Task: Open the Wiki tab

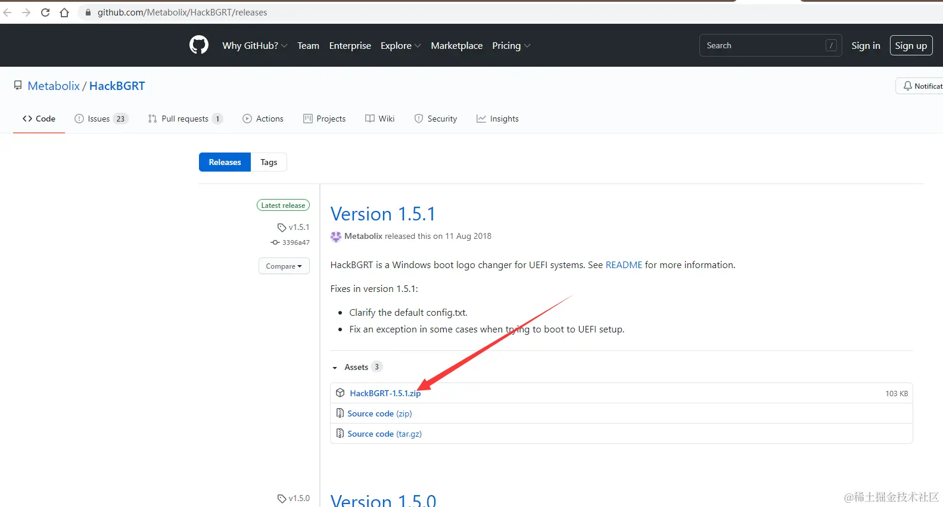Action: 380,119
